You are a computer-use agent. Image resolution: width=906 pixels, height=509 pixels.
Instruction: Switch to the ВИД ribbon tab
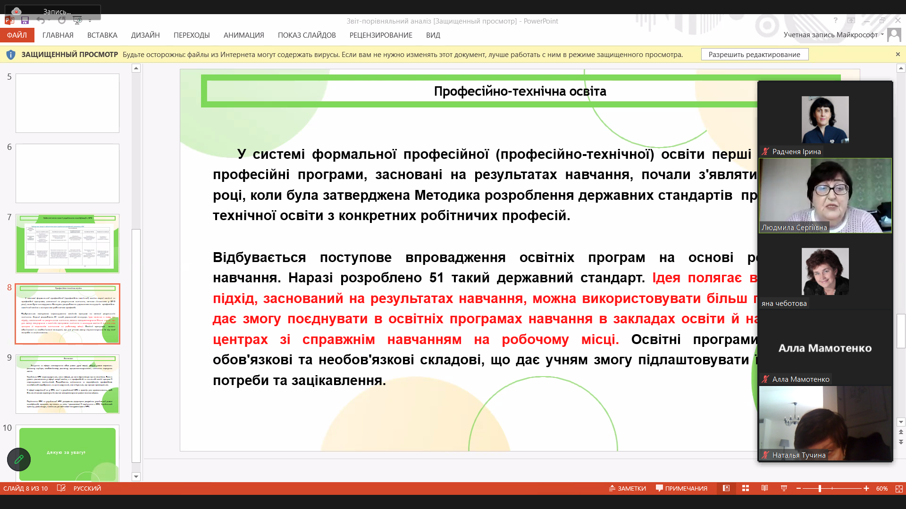(433, 35)
